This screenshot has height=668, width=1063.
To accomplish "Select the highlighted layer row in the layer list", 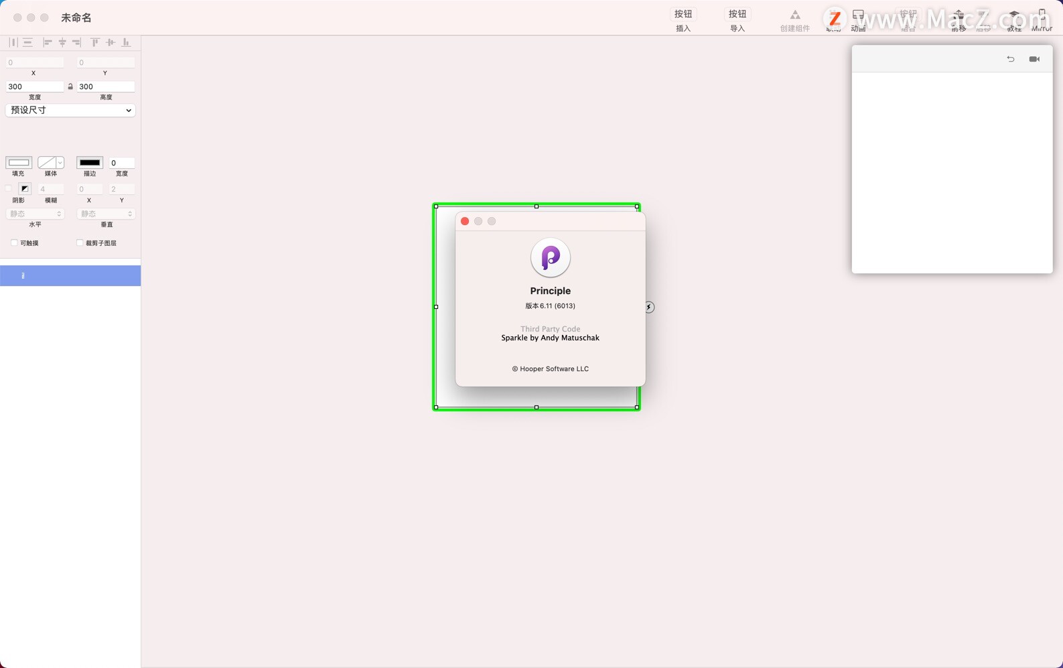I will [x=70, y=275].
